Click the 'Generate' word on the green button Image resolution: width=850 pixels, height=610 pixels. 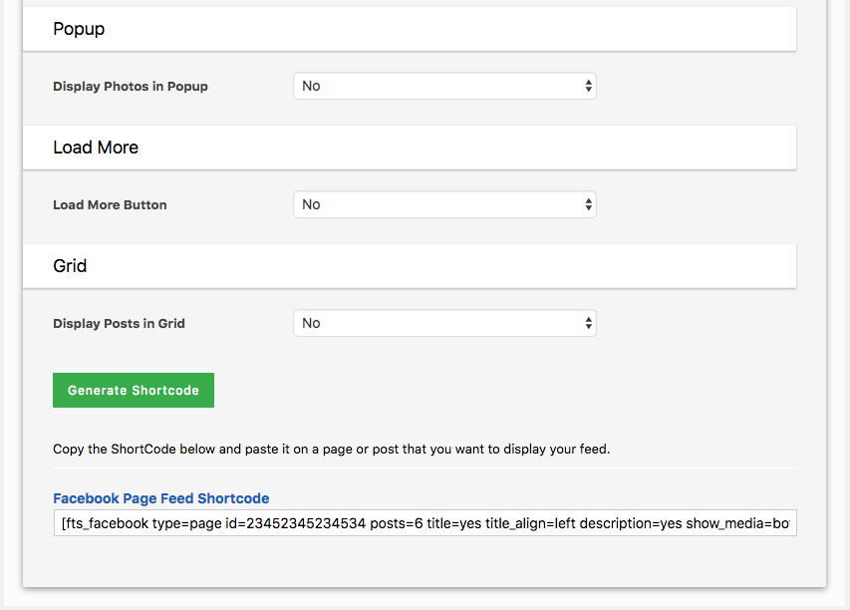click(97, 391)
